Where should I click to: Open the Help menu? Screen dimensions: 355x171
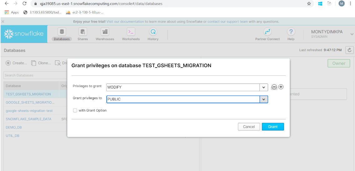[x=291, y=35]
